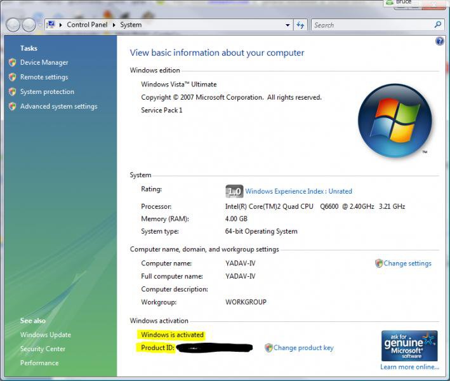Click the computer icon in address bar

[x=51, y=24]
